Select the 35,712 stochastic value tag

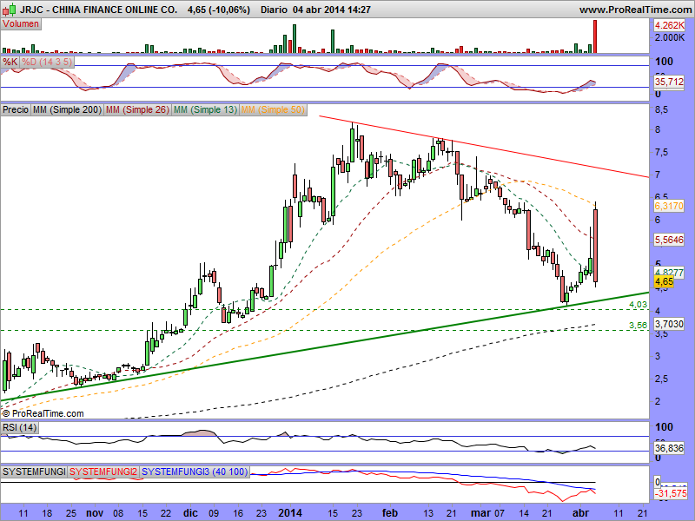click(669, 82)
